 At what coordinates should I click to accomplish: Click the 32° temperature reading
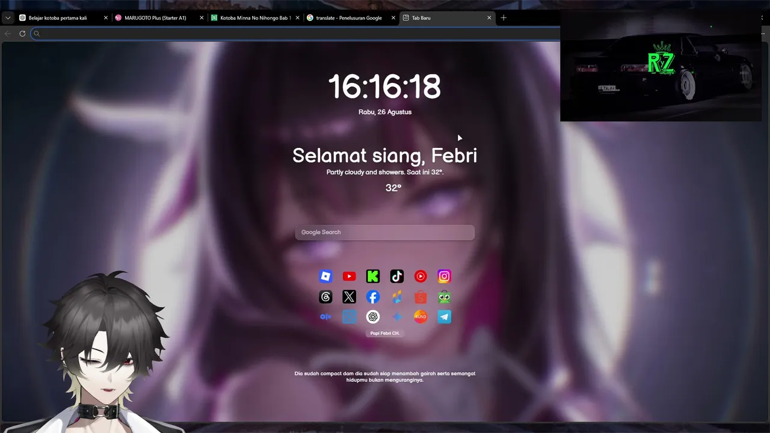pos(393,188)
